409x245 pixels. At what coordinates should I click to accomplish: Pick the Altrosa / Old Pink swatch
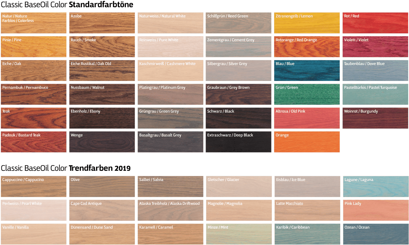point(307,118)
